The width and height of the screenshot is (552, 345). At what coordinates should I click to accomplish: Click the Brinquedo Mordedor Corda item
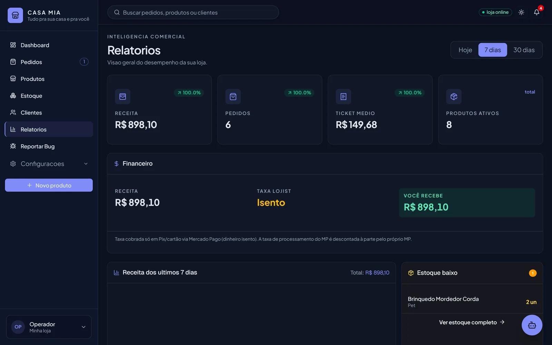click(x=472, y=302)
